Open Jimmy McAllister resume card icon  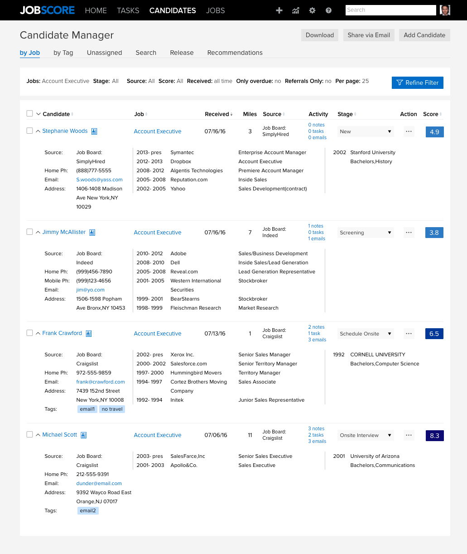tap(92, 233)
